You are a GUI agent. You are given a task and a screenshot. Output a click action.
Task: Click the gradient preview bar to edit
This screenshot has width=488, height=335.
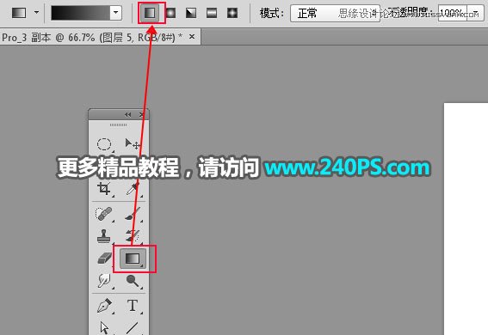80,13
